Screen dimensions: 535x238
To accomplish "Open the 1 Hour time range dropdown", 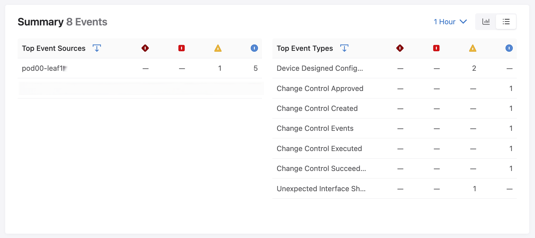I will click(450, 22).
